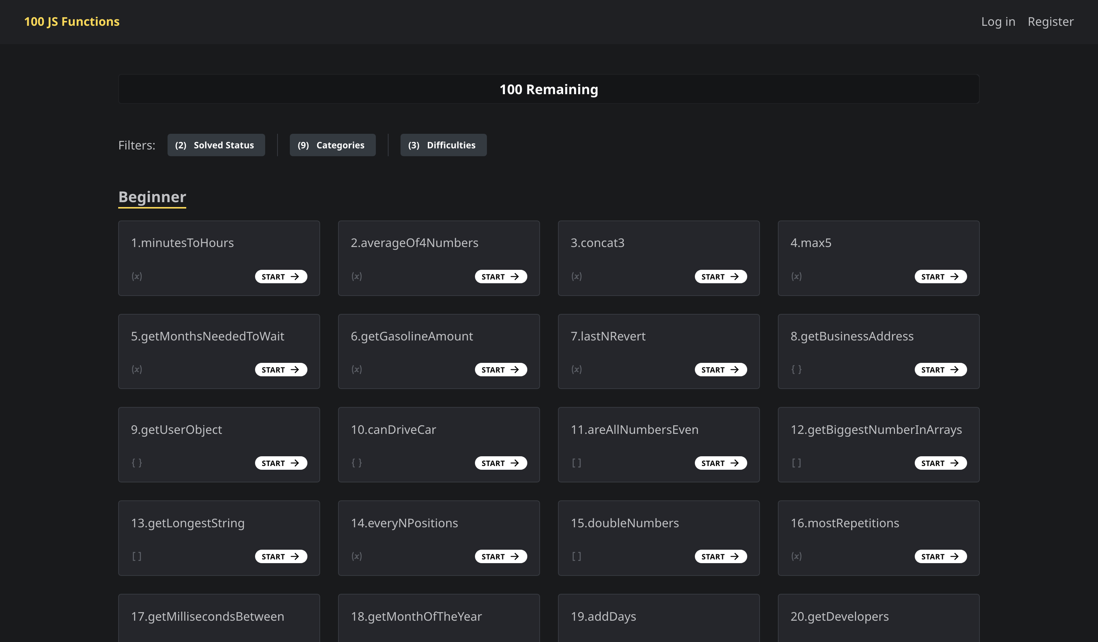This screenshot has width=1098, height=642.
Task: Start the canDriveCar challenge
Action: [501, 463]
